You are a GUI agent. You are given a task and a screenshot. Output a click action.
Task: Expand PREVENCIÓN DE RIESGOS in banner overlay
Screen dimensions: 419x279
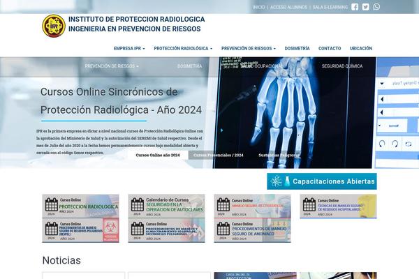112,66
